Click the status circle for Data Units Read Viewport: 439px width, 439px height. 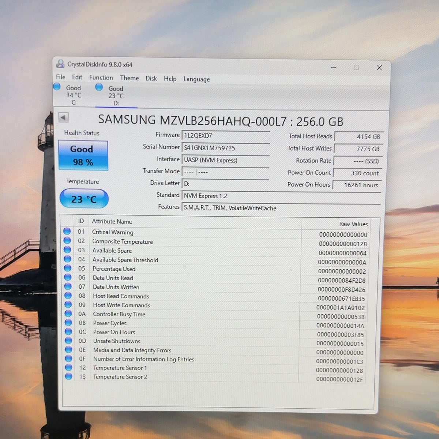click(68, 277)
